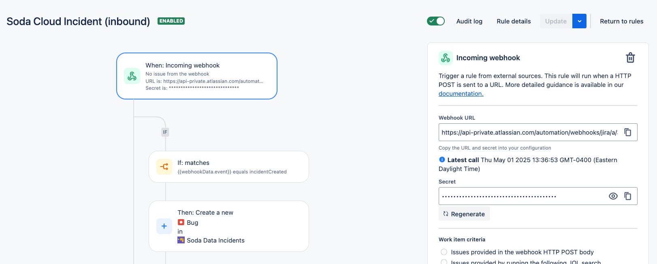Click the webhook icon in the trigger node

132,76
